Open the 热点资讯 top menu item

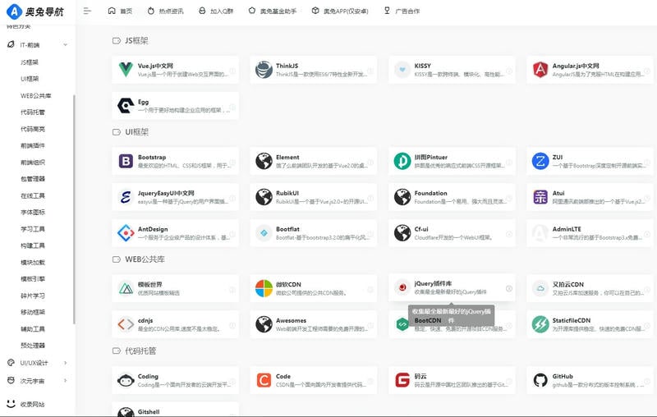coord(165,11)
